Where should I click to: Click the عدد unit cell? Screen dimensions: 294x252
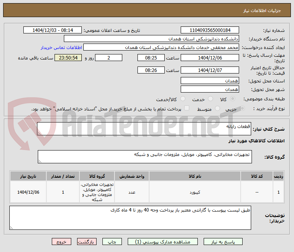(x=132, y=192)
